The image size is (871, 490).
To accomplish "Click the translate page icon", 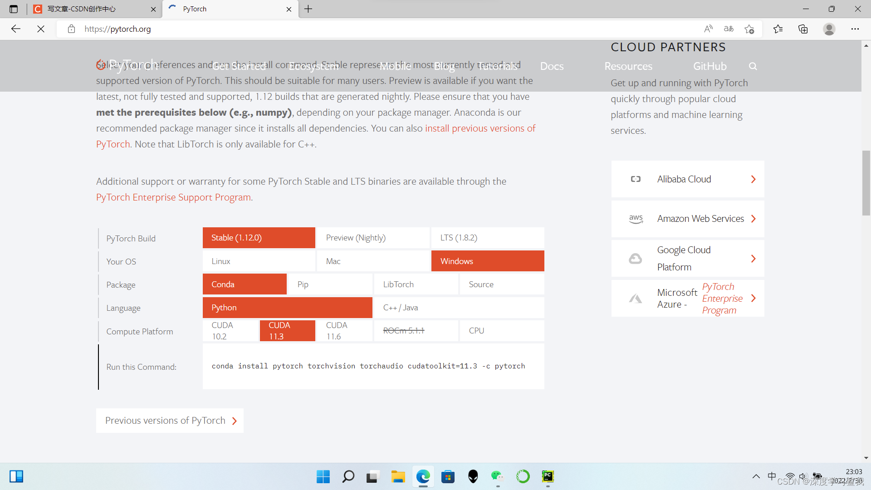I will coord(729,29).
